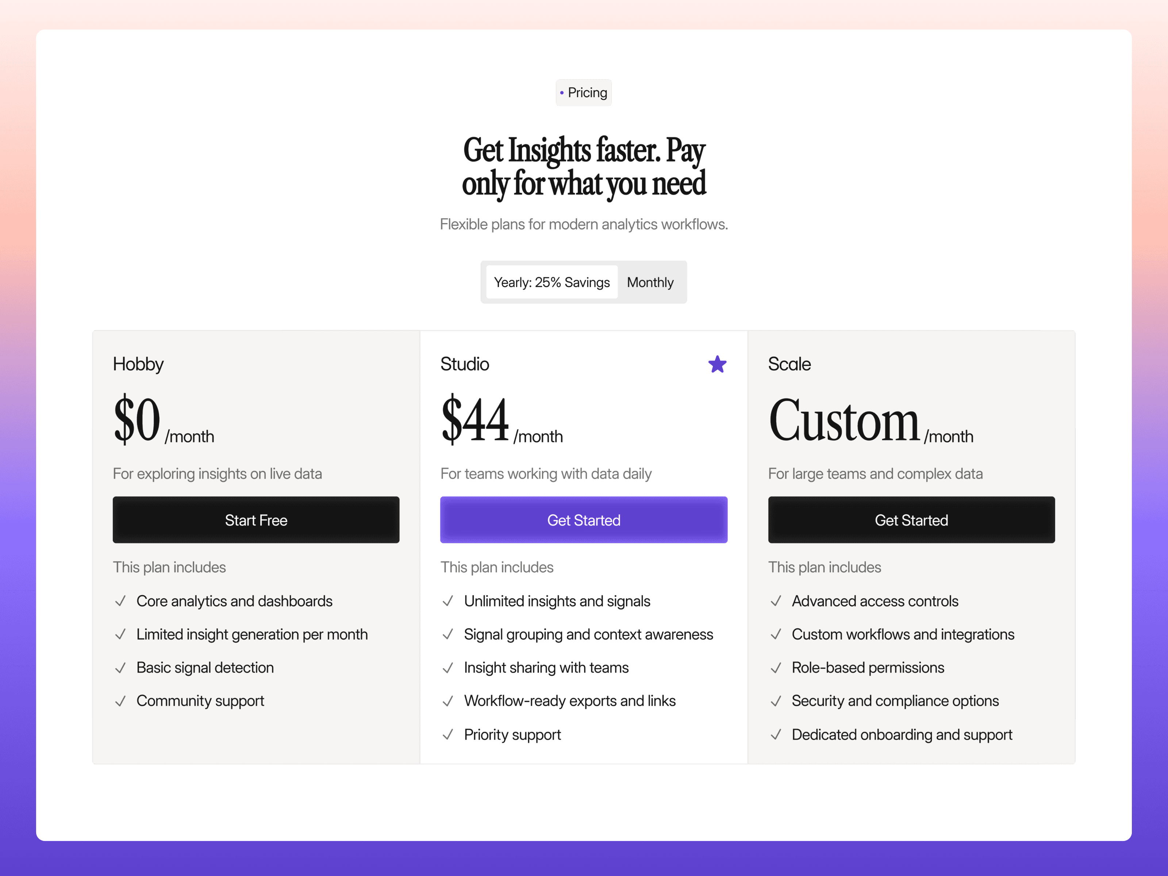Expand the Scale plan includes section
The height and width of the screenshot is (876, 1168).
825,567
